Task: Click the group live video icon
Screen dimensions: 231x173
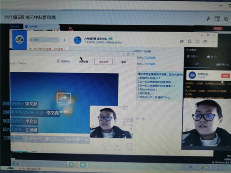Action: tap(205, 41)
